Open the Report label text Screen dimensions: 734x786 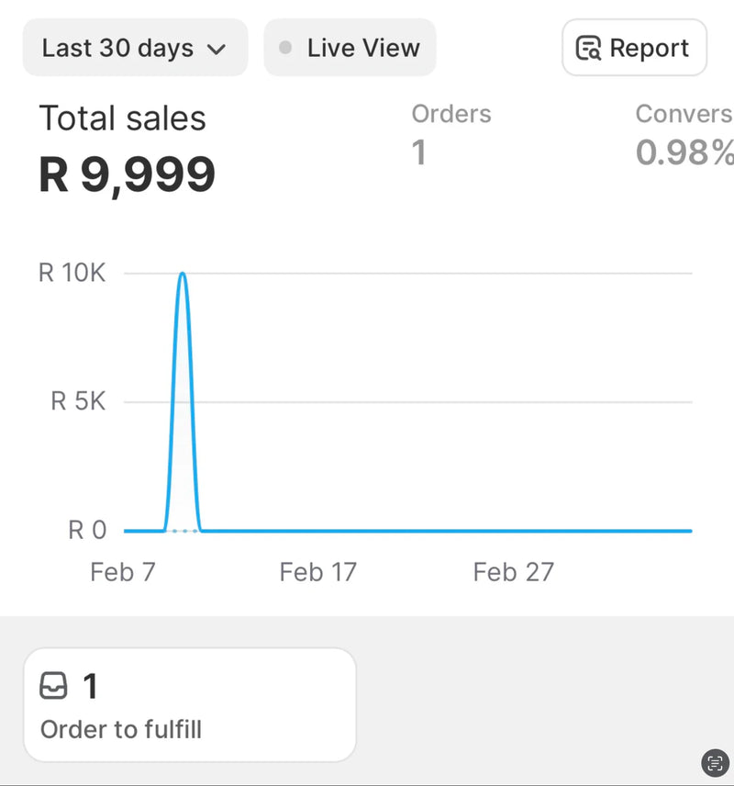pos(649,48)
